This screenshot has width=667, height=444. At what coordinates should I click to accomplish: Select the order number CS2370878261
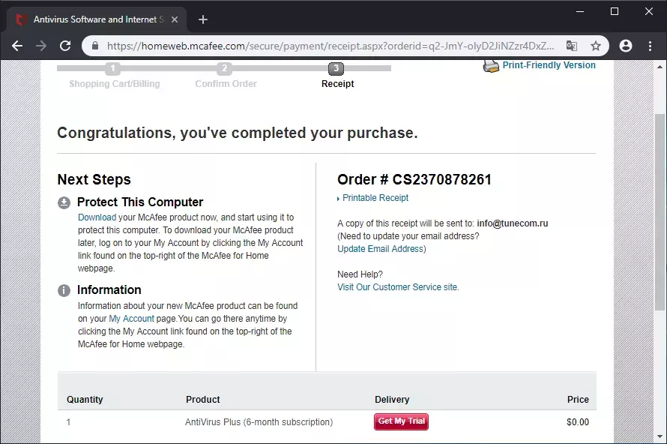(x=441, y=180)
